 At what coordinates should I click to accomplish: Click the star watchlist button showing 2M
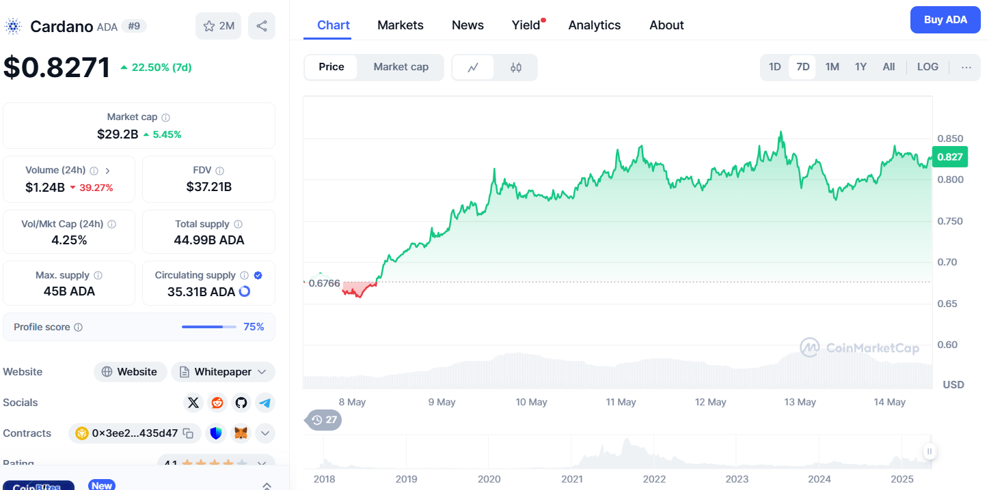pos(218,26)
